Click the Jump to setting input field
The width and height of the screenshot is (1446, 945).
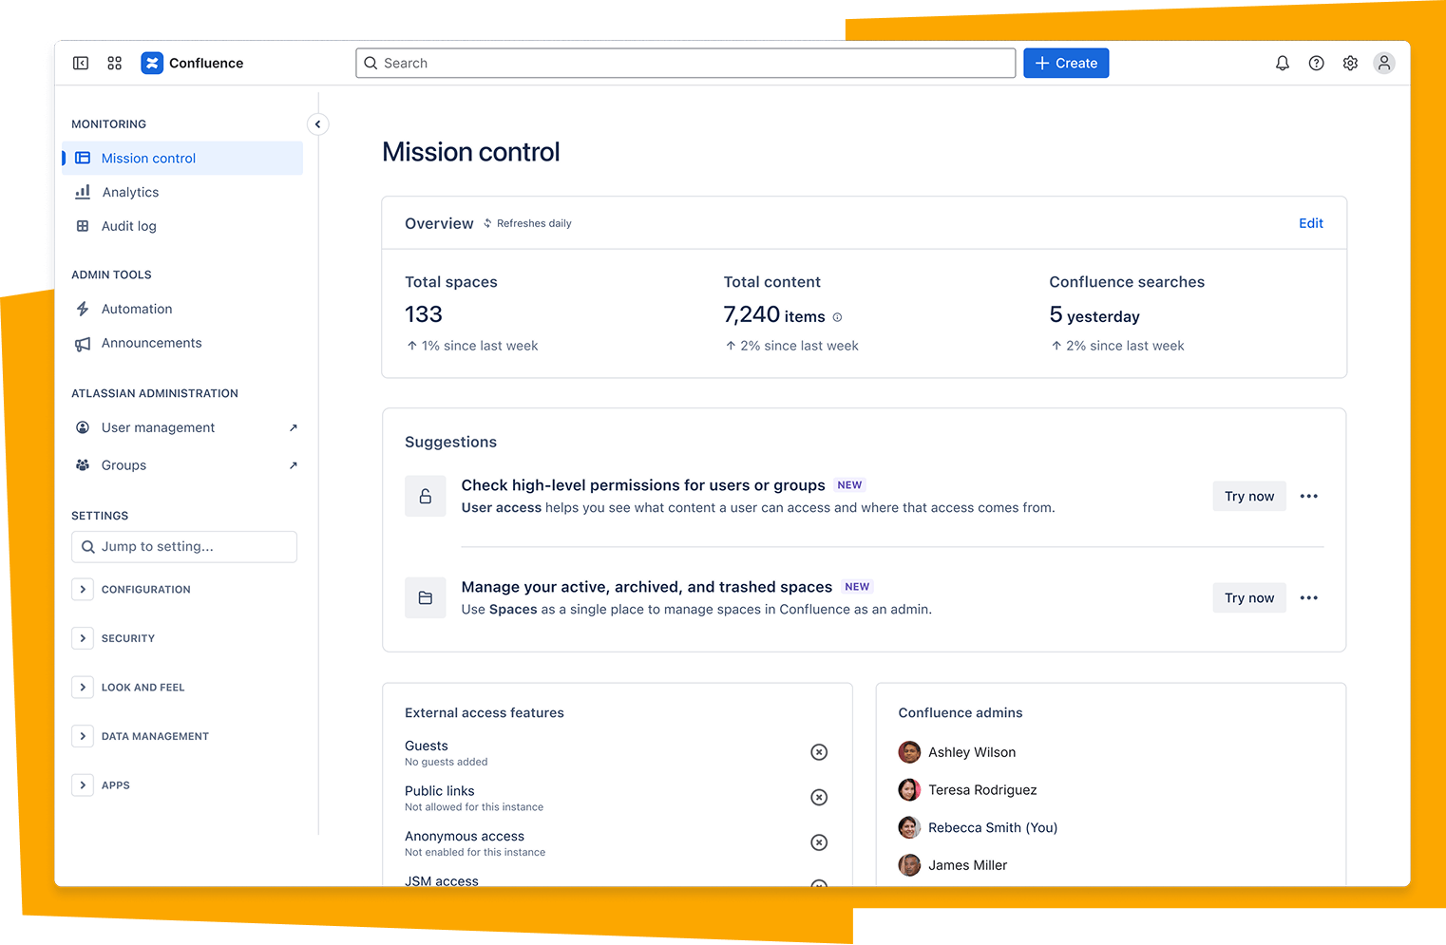(x=184, y=547)
